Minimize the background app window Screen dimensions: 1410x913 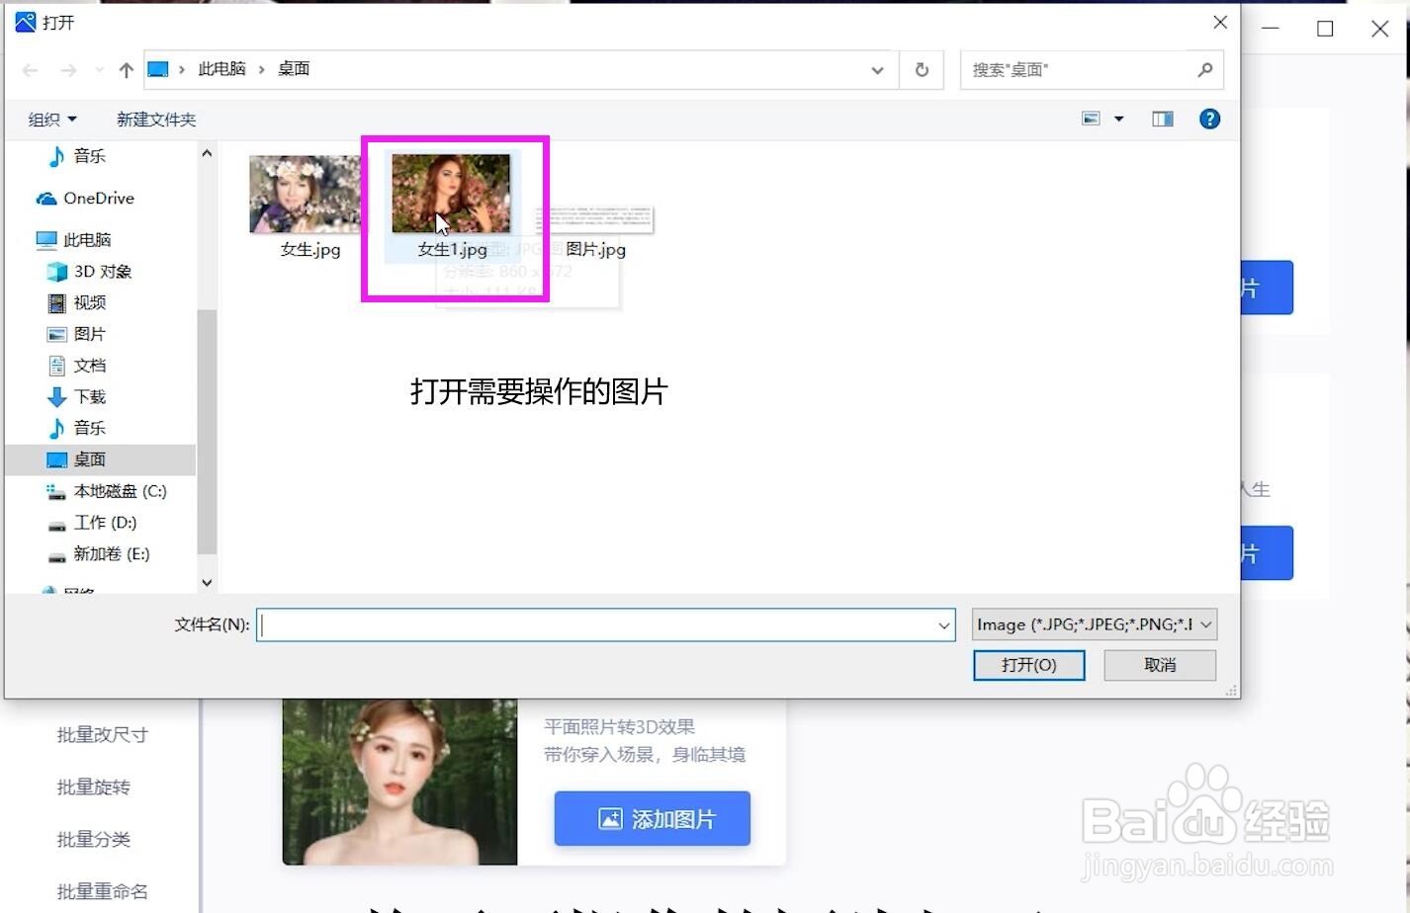coord(1271,29)
